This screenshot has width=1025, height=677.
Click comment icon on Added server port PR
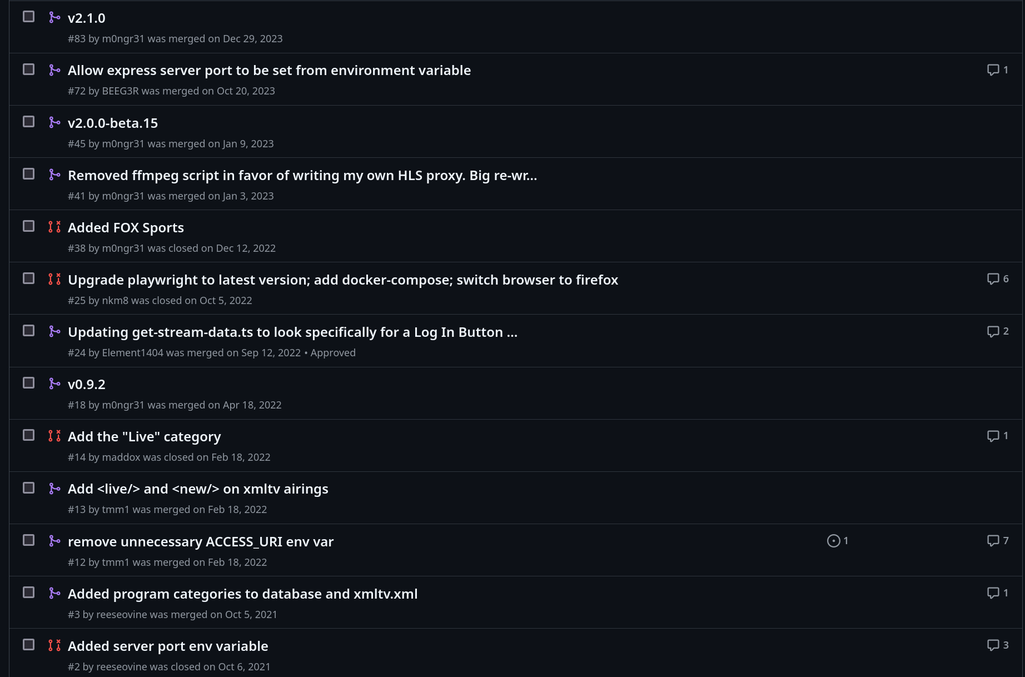coord(993,645)
